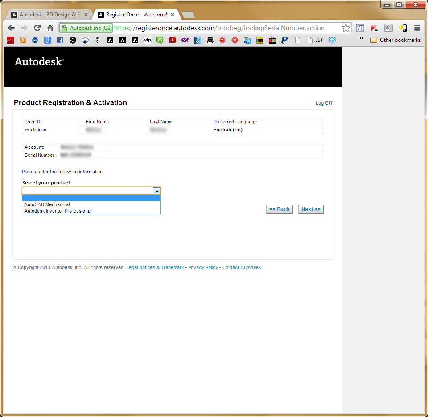Click the browser forward arrow
Screen dimensions: 428x417
[24, 28]
